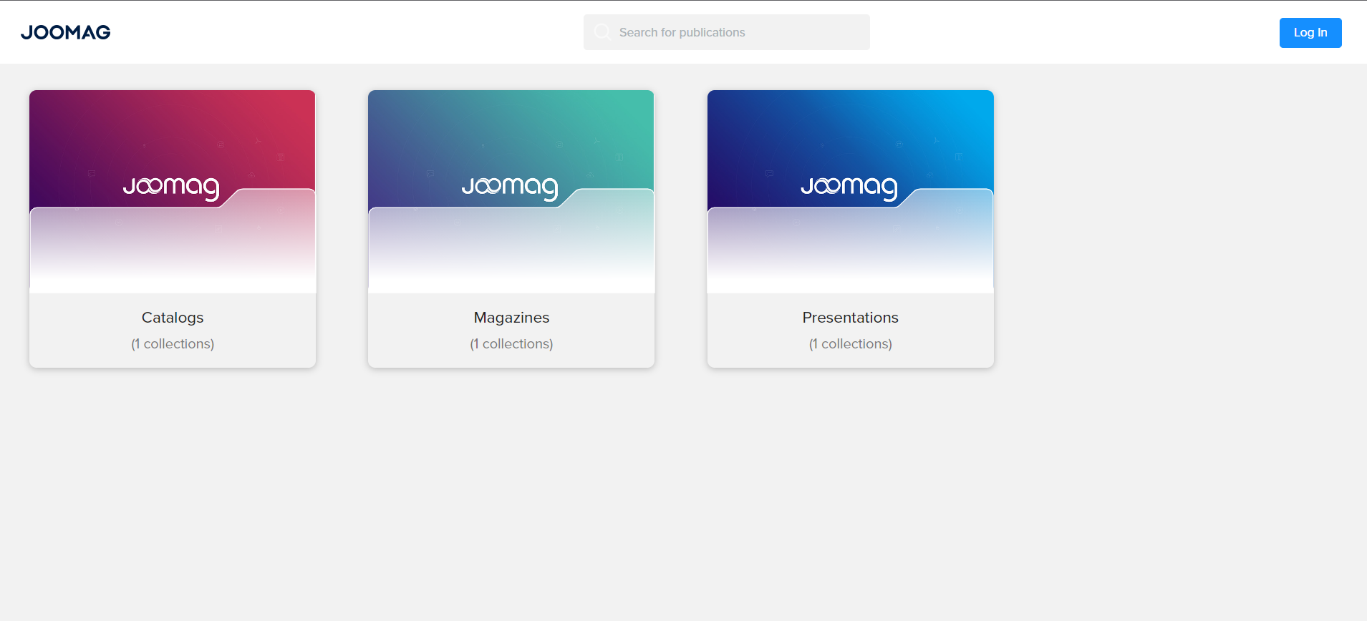Viewport: 1367px width, 621px height.
Task: Click the joomag logo on the blue Presentations folder
Action: [849, 187]
